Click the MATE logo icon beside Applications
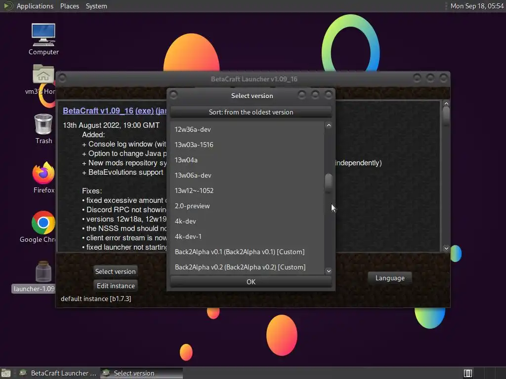Viewport: 506px width, 379px height. pyautogui.click(x=8, y=6)
